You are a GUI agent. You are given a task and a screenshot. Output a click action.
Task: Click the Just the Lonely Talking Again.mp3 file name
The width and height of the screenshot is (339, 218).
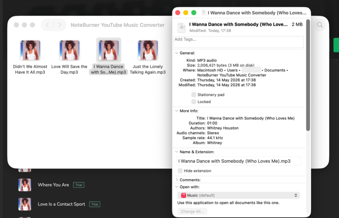click(x=148, y=69)
